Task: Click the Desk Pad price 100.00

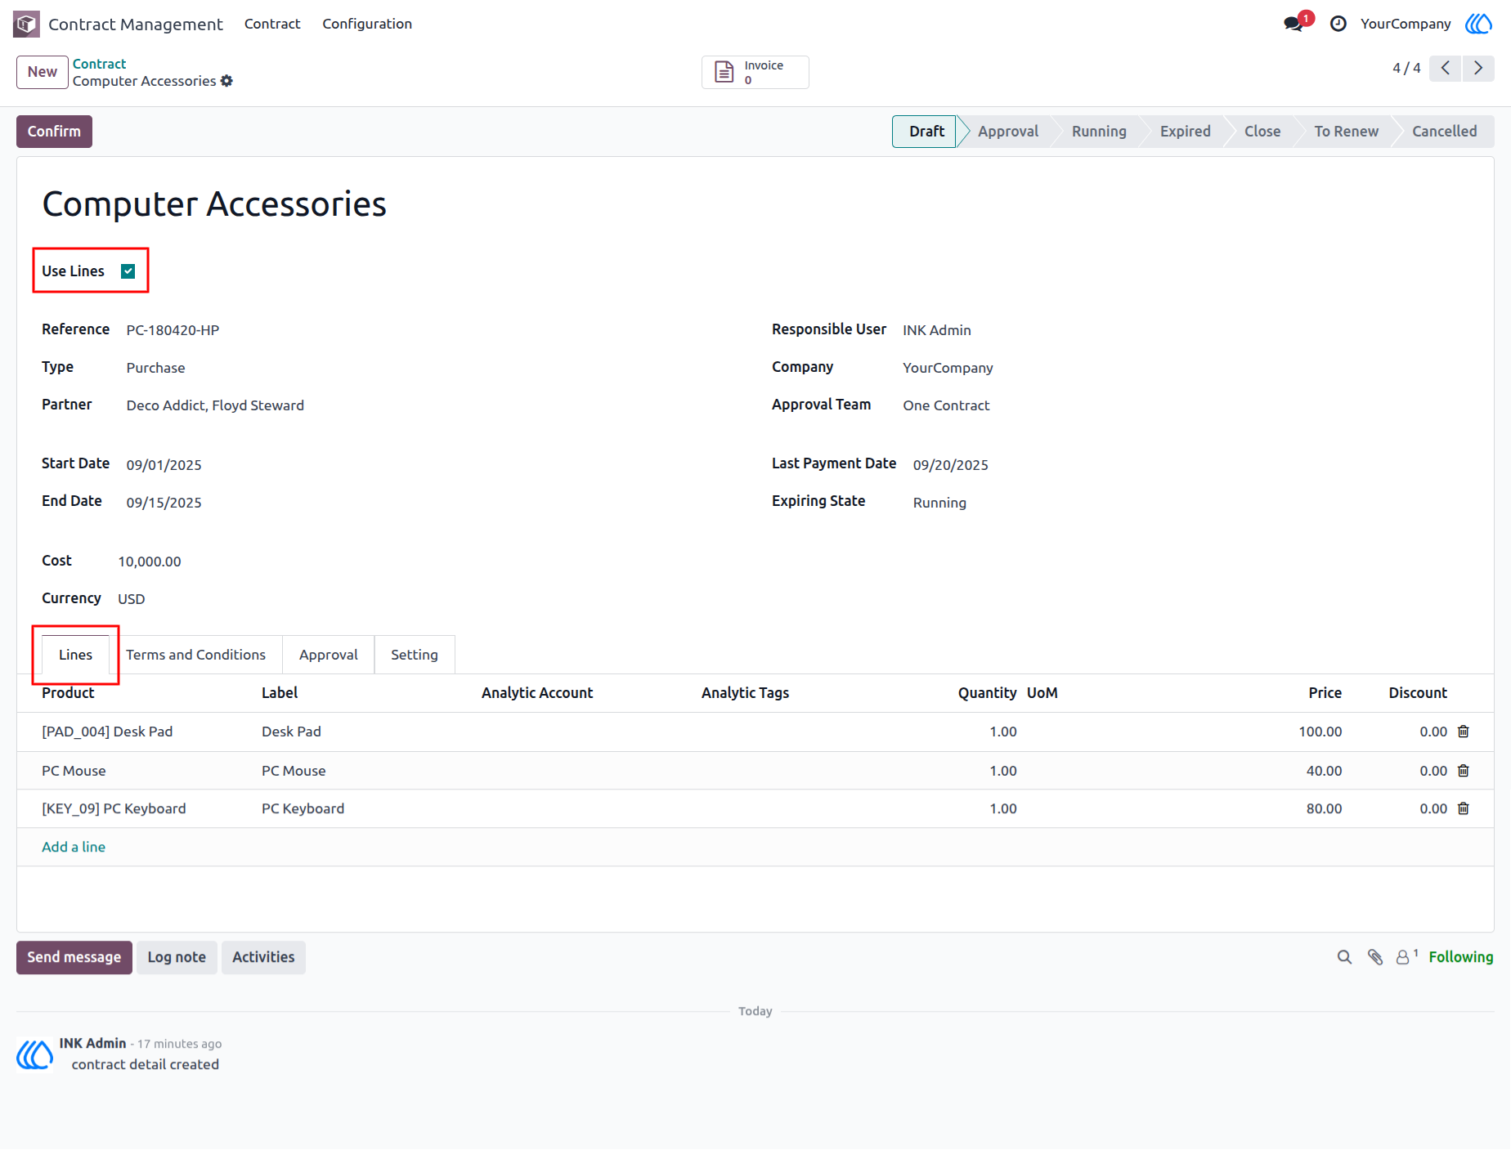Action: click(x=1320, y=732)
